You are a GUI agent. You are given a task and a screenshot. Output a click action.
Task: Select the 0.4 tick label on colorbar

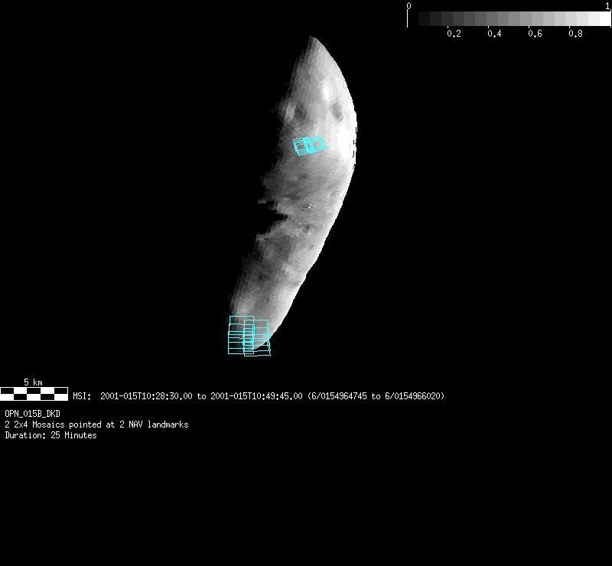[494, 34]
